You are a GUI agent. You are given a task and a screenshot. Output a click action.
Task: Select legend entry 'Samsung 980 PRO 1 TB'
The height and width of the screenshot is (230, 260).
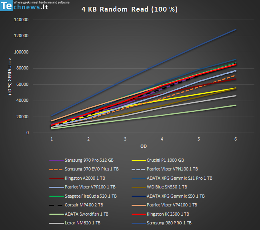[162, 223]
